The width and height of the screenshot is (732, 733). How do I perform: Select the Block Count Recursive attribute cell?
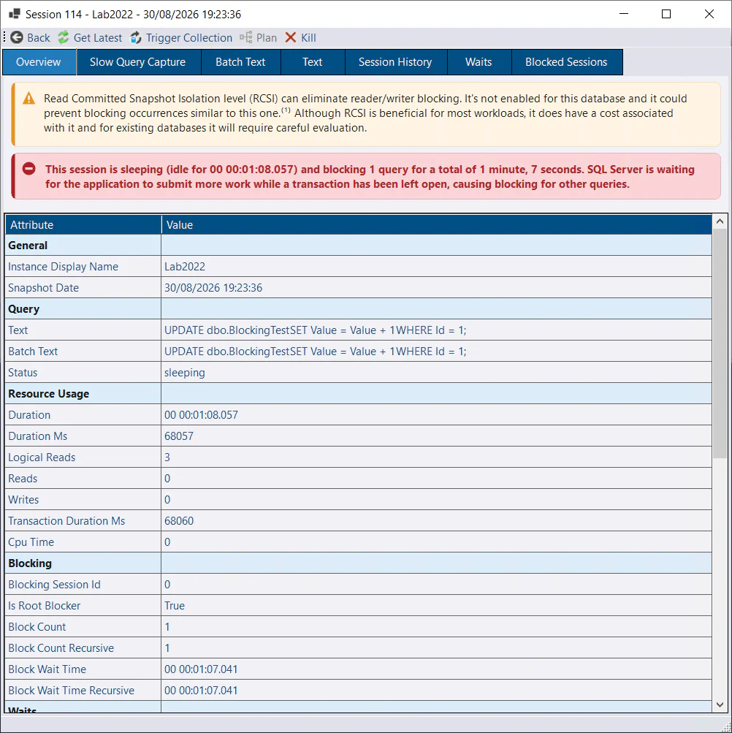point(83,648)
